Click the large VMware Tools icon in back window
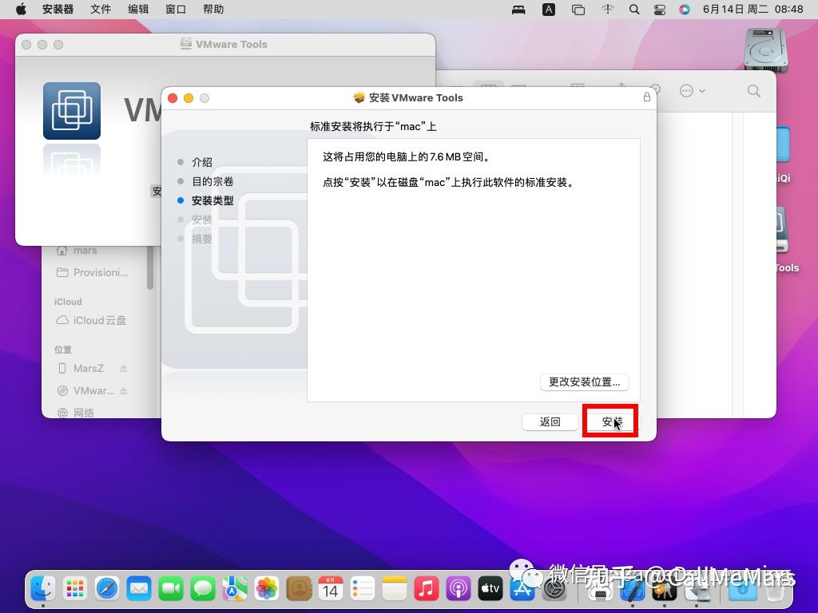 (71, 110)
